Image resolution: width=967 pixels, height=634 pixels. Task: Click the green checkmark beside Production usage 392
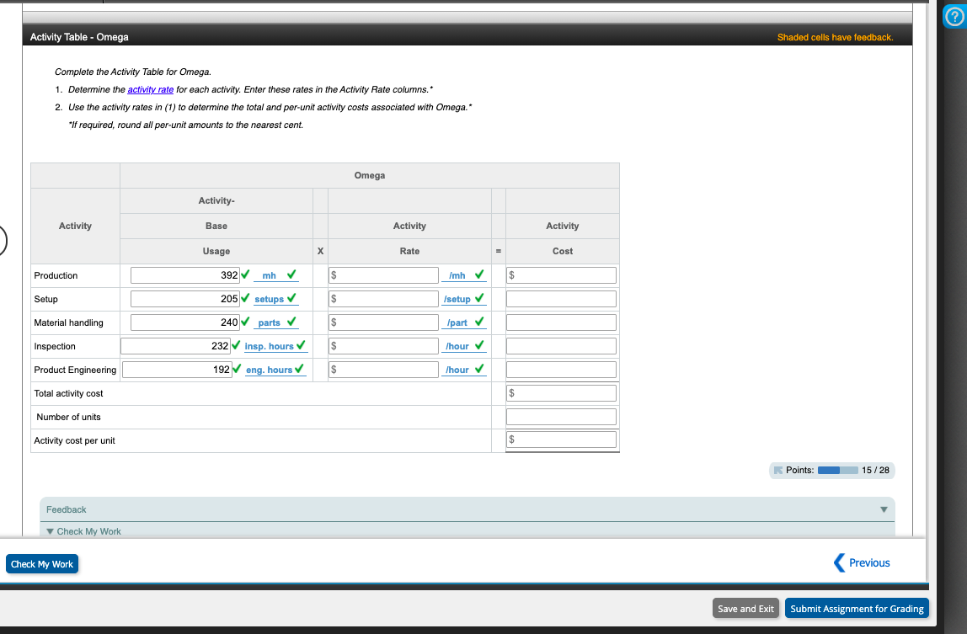point(243,274)
